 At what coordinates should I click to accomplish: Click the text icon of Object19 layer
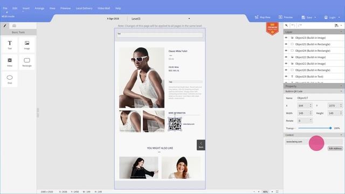click(x=292, y=77)
